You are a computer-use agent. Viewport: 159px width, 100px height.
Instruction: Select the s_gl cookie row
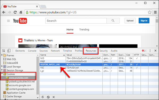pyautogui.click(x=99, y=71)
